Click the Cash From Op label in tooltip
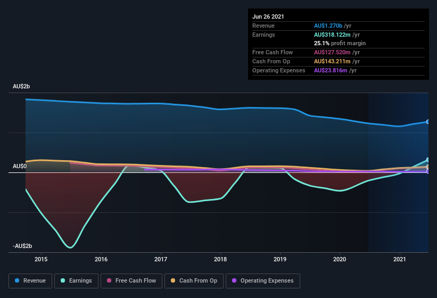 click(271, 61)
